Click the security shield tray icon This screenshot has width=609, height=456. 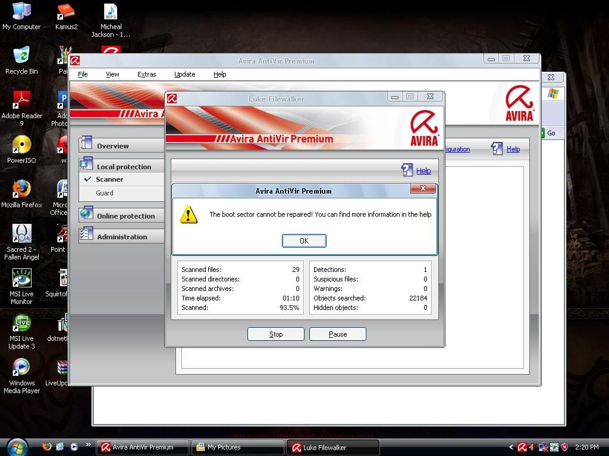coord(565,447)
